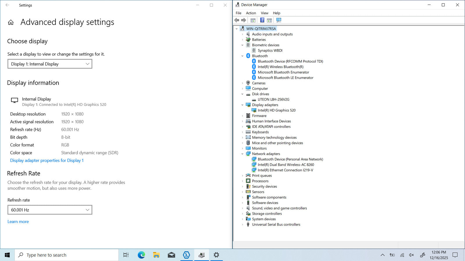
Task: Open the Action menu
Action: pos(251,13)
